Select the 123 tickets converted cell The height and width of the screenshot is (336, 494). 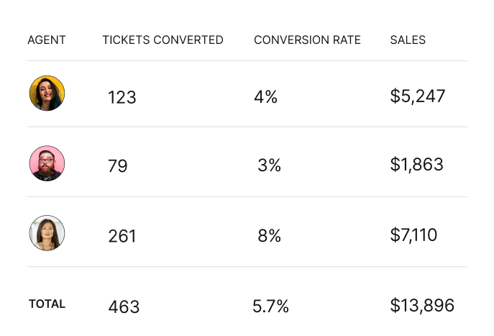(x=122, y=97)
